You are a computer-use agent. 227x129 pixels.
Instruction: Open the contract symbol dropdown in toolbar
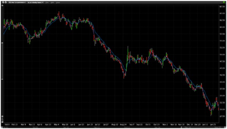(17, 2)
